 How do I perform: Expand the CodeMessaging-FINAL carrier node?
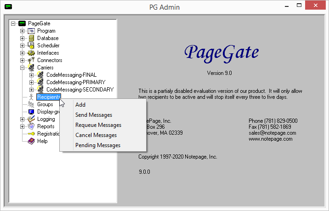31,75
